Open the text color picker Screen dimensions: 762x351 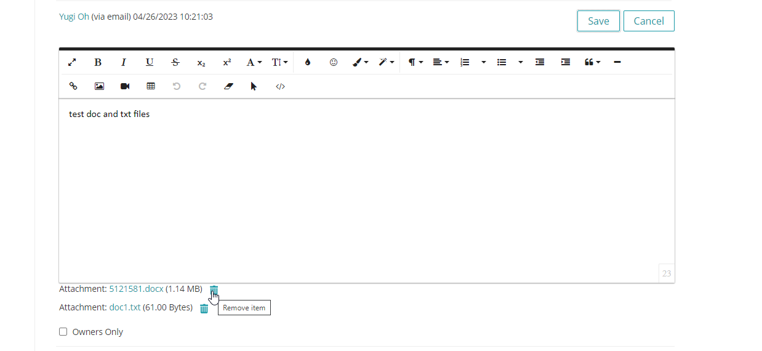[308, 62]
